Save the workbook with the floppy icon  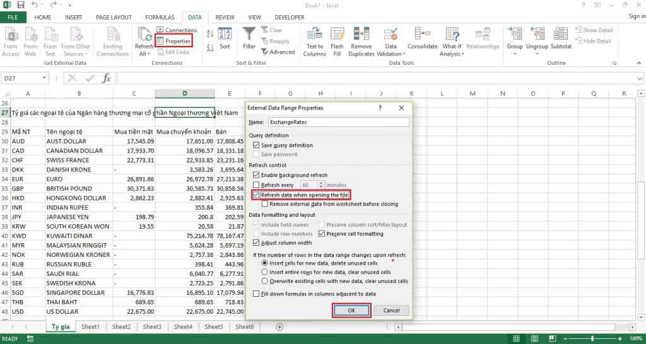pos(21,5)
